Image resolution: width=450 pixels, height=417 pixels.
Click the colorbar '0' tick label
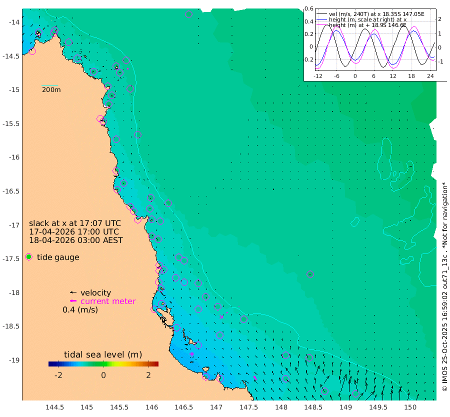[x=103, y=375]
